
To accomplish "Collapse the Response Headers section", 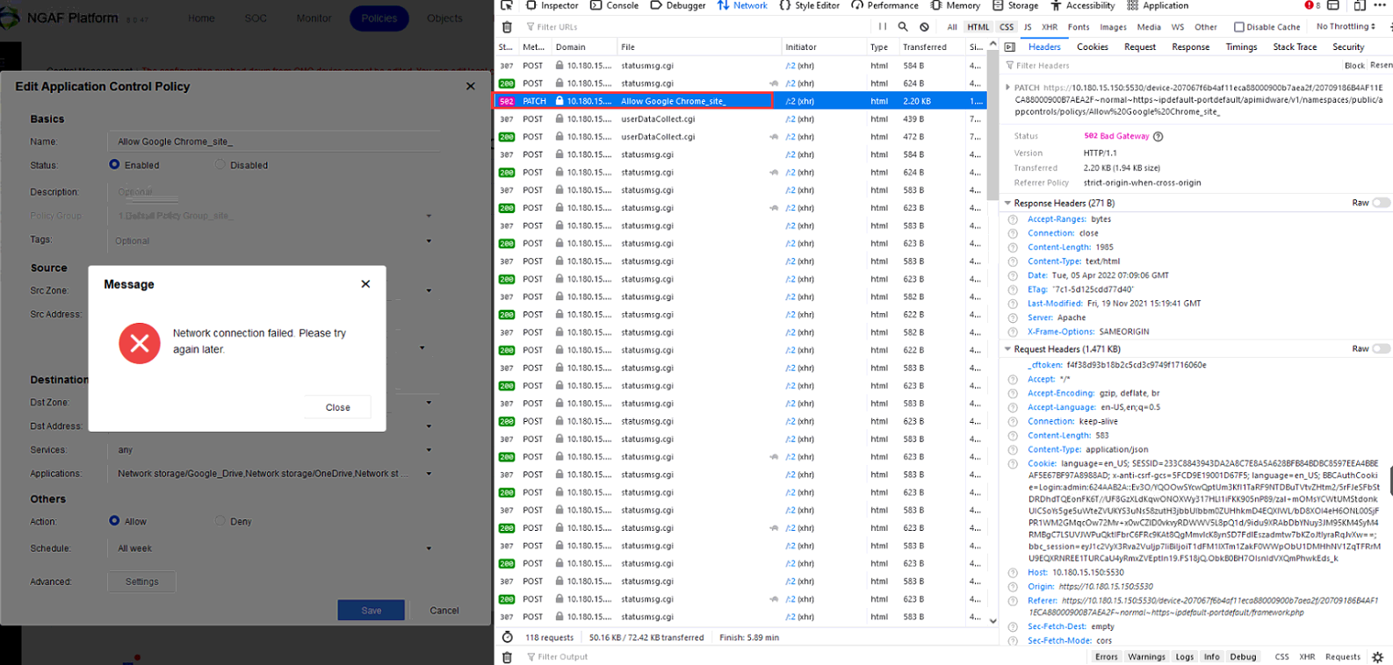I will pyautogui.click(x=1008, y=203).
